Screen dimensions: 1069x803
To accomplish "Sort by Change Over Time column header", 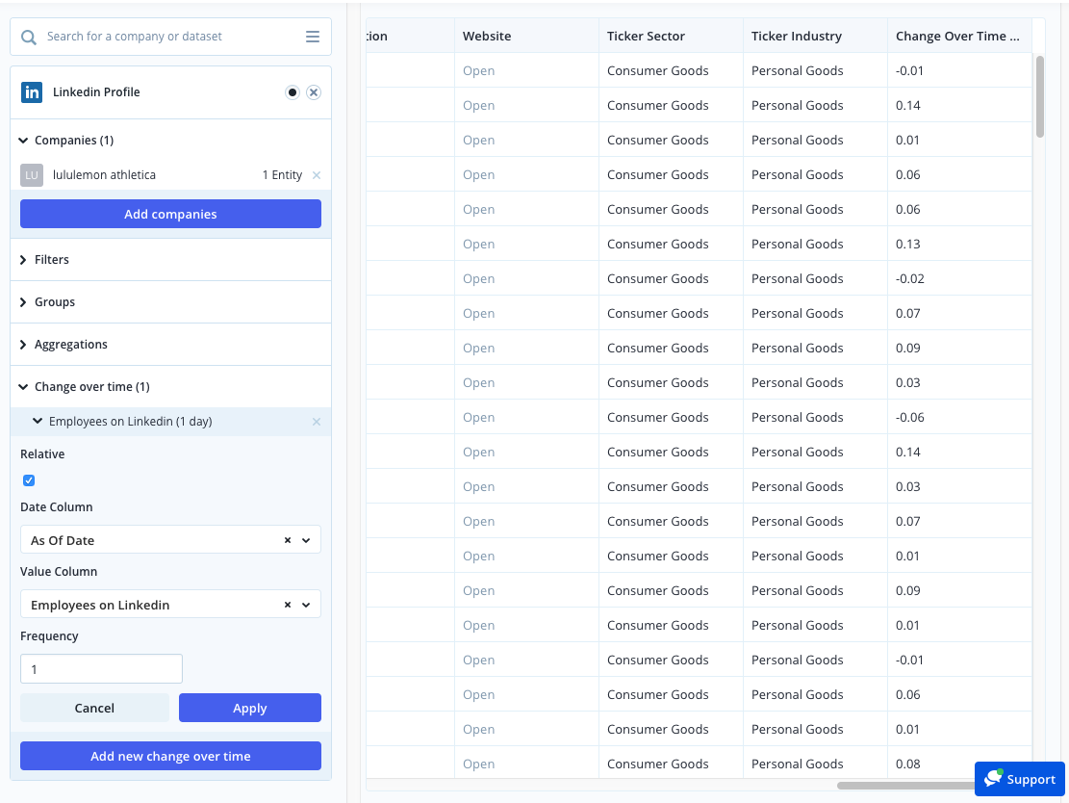I will [959, 37].
